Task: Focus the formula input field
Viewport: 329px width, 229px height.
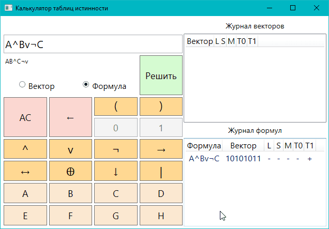Action: [93, 44]
